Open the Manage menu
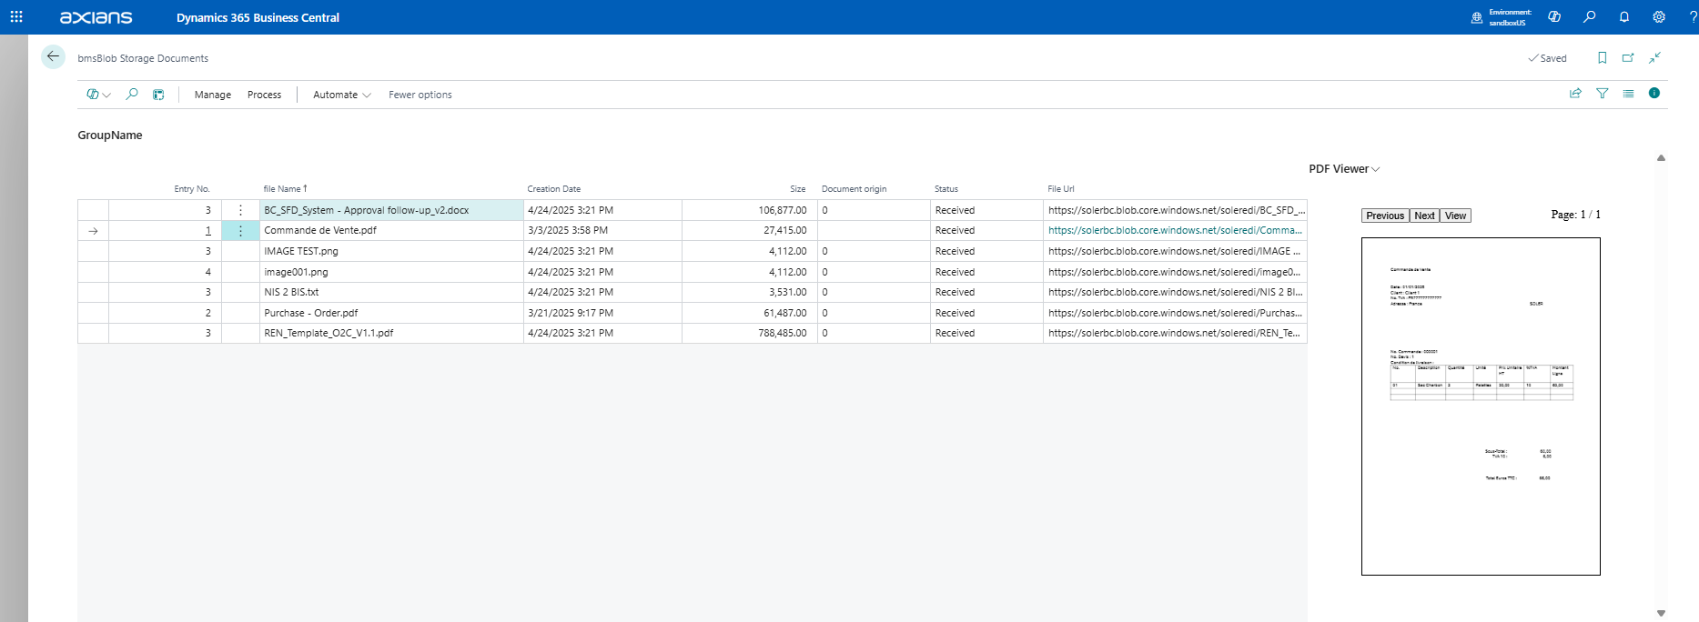The height and width of the screenshot is (622, 1699). 212,95
